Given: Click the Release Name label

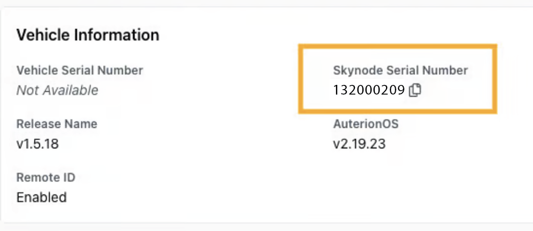Looking at the screenshot, I should [x=57, y=124].
